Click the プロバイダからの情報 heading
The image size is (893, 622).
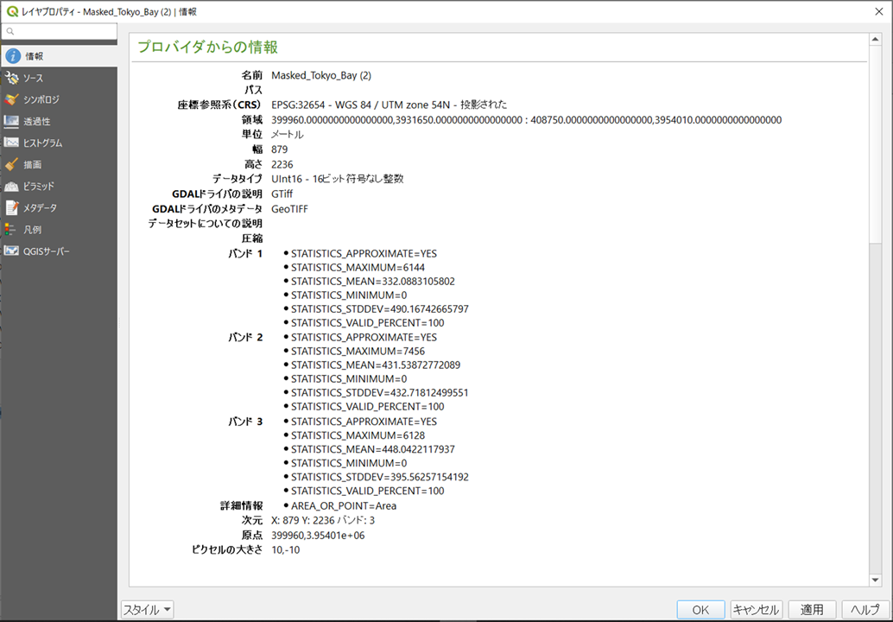pyautogui.click(x=207, y=47)
